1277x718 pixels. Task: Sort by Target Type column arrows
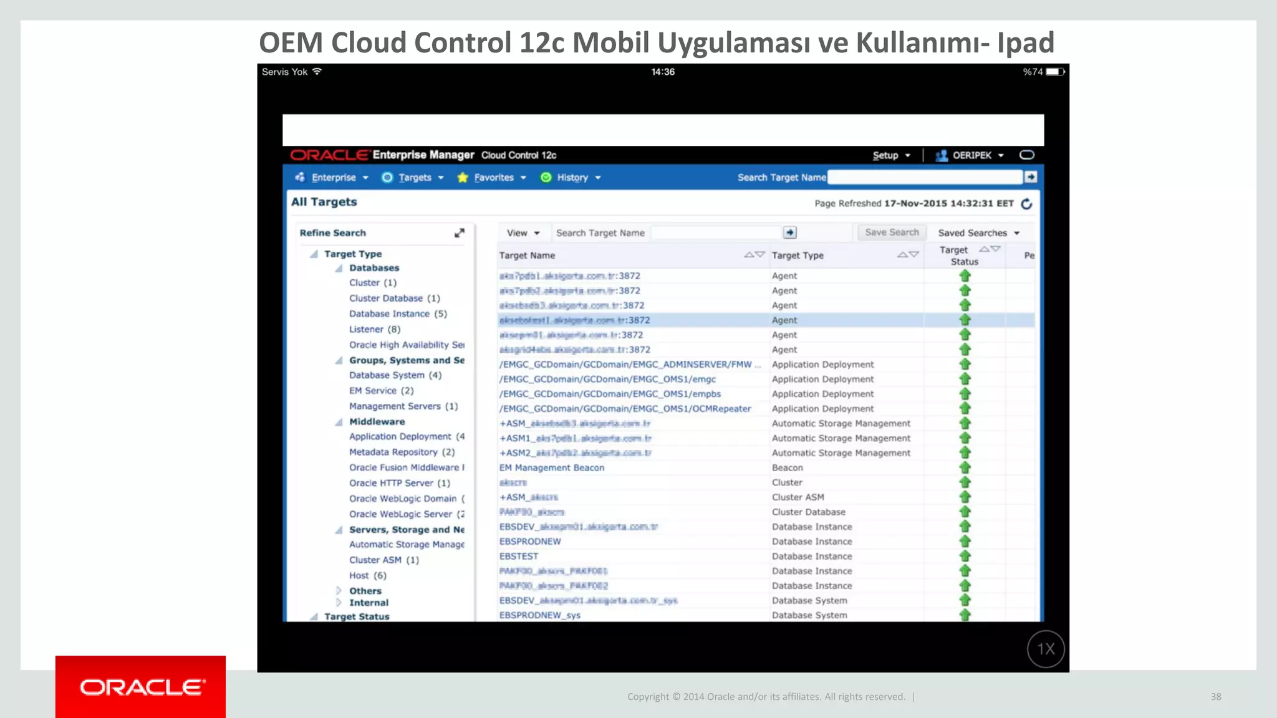(908, 254)
